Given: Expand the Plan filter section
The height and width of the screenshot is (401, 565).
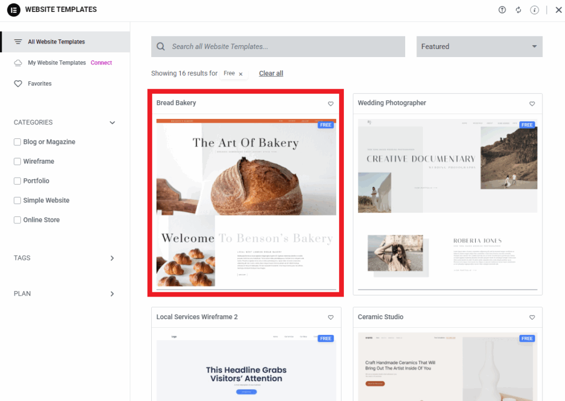Looking at the screenshot, I should [112, 294].
